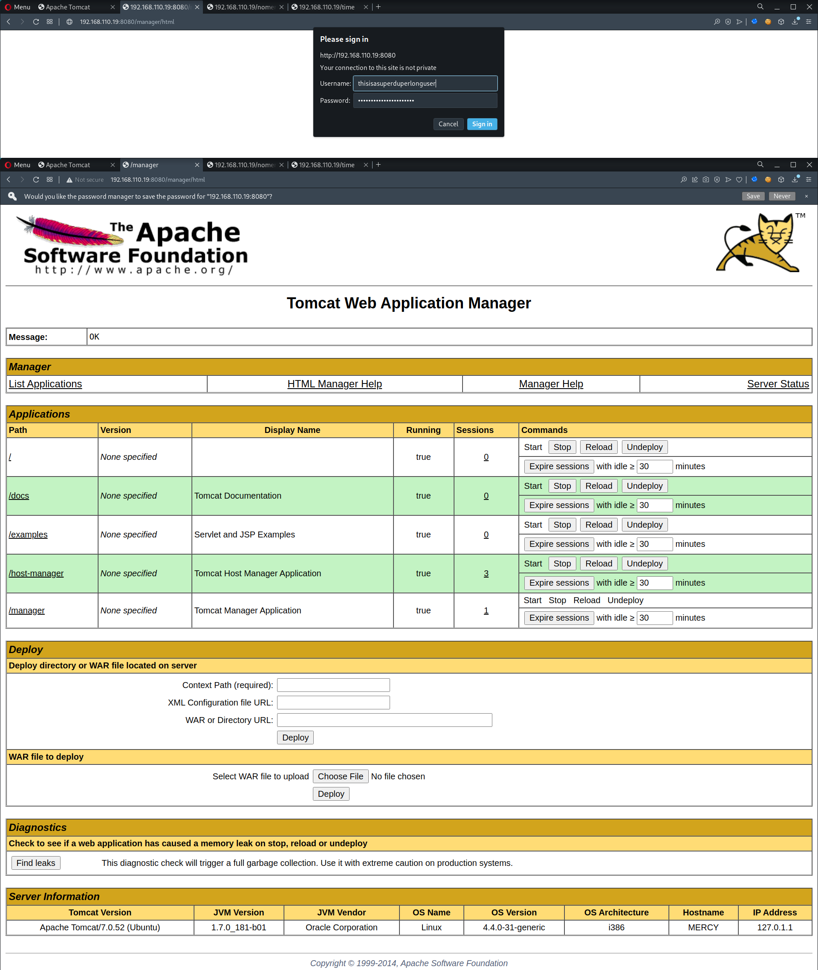The height and width of the screenshot is (970, 818).
Task: Click Context Path (required) input field
Action: [x=333, y=685]
